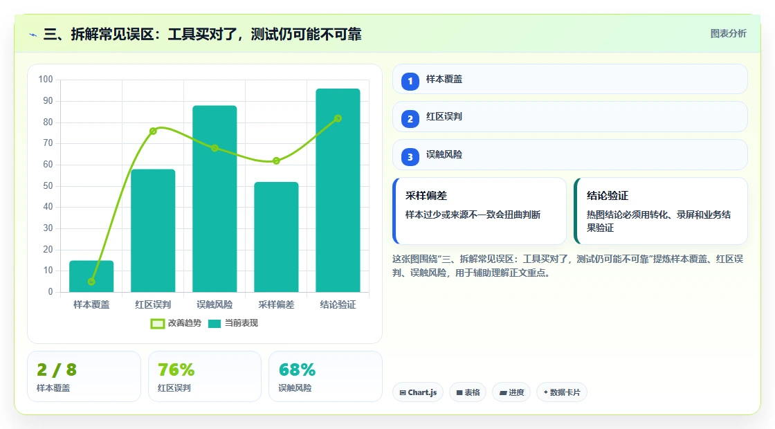
Task: Click the 进度 tag chip
Action: tap(511, 392)
